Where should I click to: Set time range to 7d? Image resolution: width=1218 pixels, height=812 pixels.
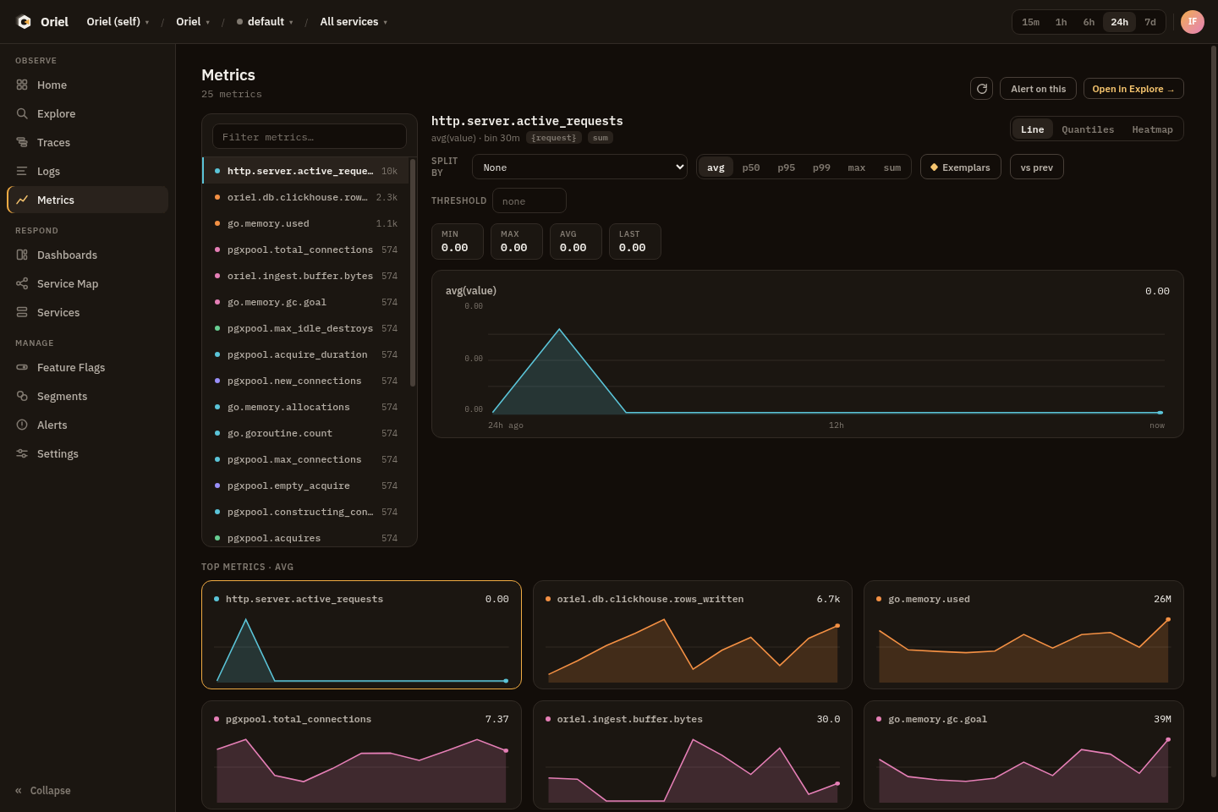tap(1150, 22)
